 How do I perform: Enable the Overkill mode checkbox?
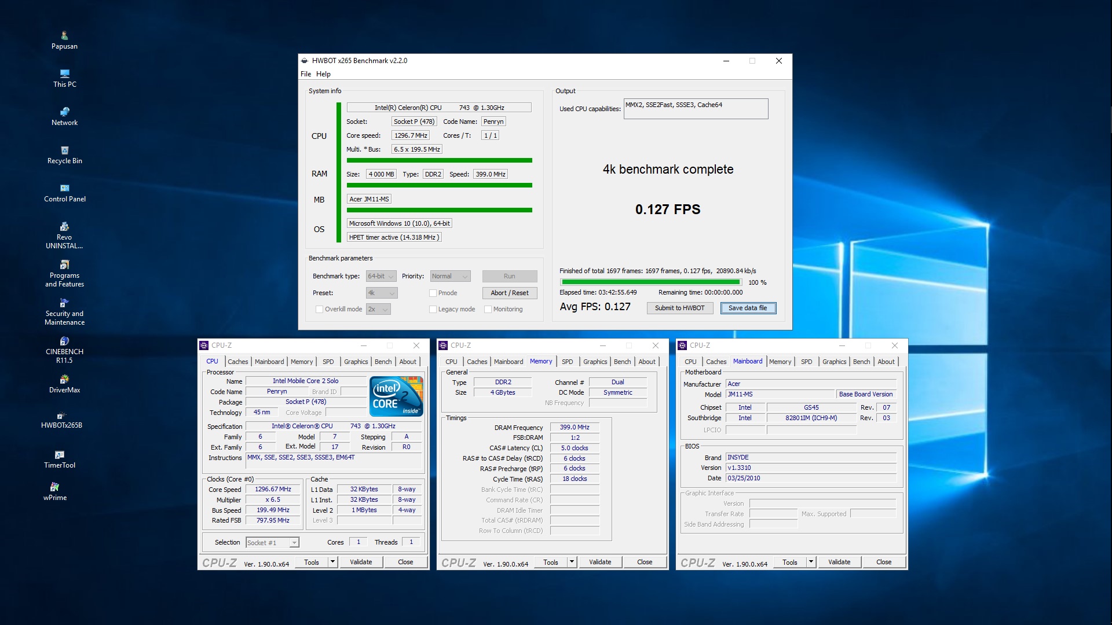[319, 310]
